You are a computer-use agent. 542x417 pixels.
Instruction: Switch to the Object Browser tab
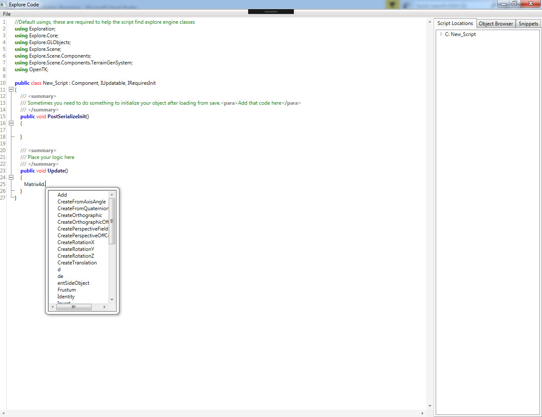coord(496,24)
